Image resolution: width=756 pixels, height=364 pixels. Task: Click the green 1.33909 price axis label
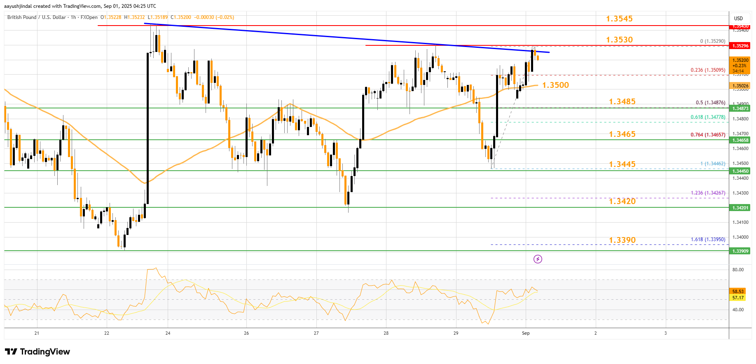click(x=740, y=251)
